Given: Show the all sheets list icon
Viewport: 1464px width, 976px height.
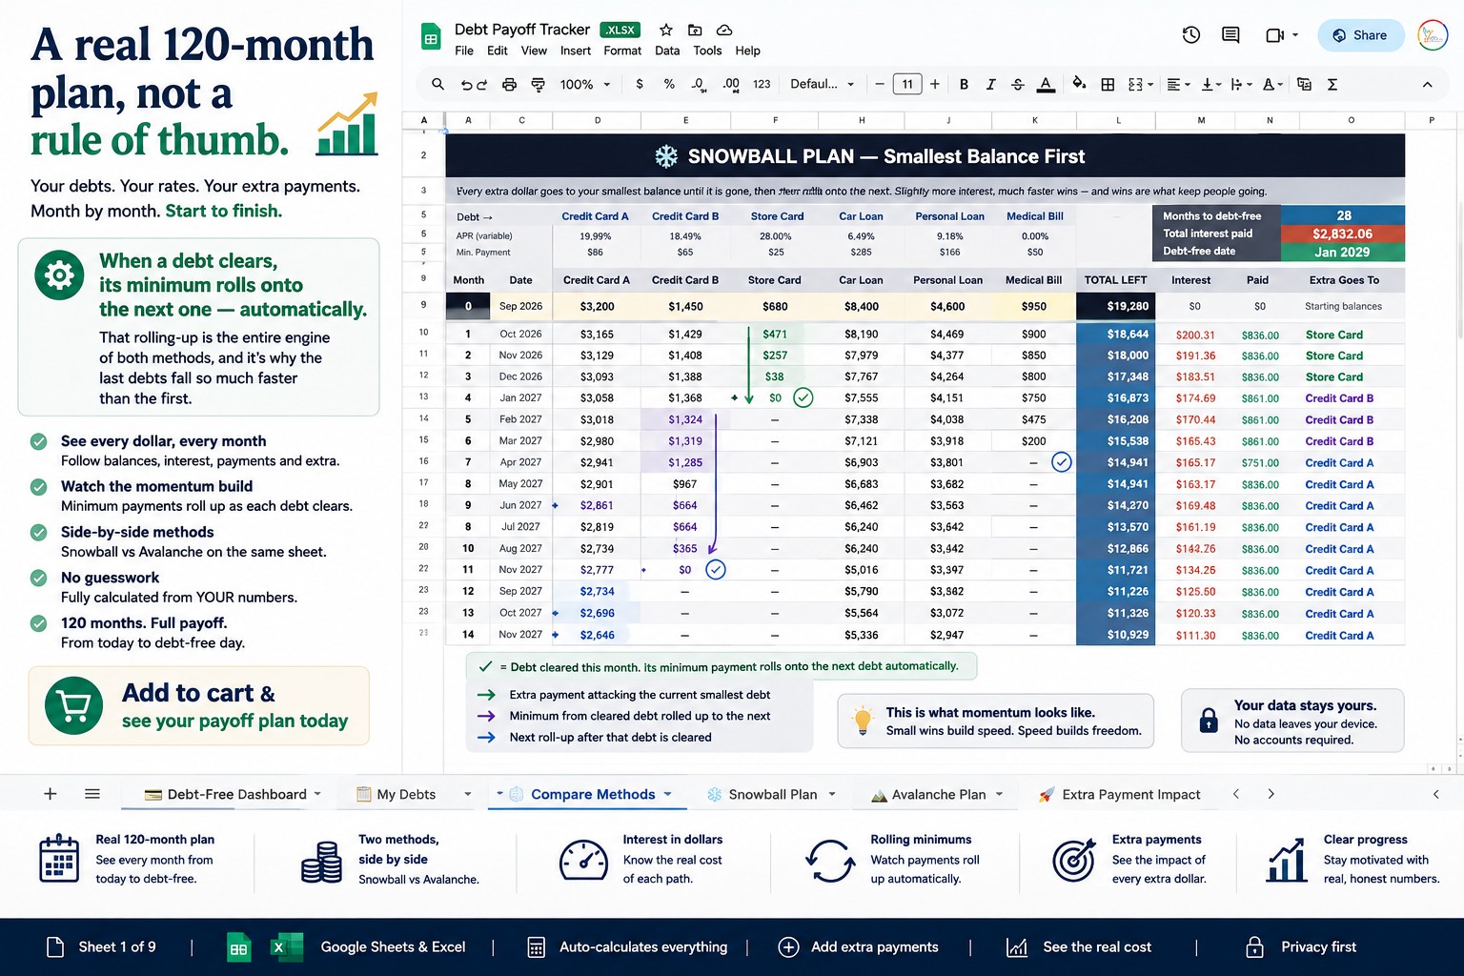Looking at the screenshot, I should click(92, 794).
